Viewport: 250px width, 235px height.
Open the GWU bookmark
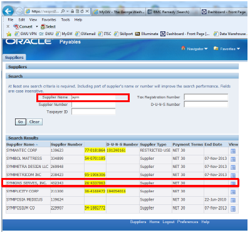46,34
